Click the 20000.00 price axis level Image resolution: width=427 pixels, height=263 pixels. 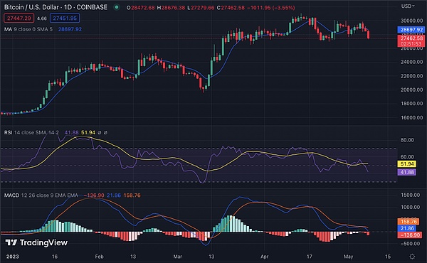point(411,90)
